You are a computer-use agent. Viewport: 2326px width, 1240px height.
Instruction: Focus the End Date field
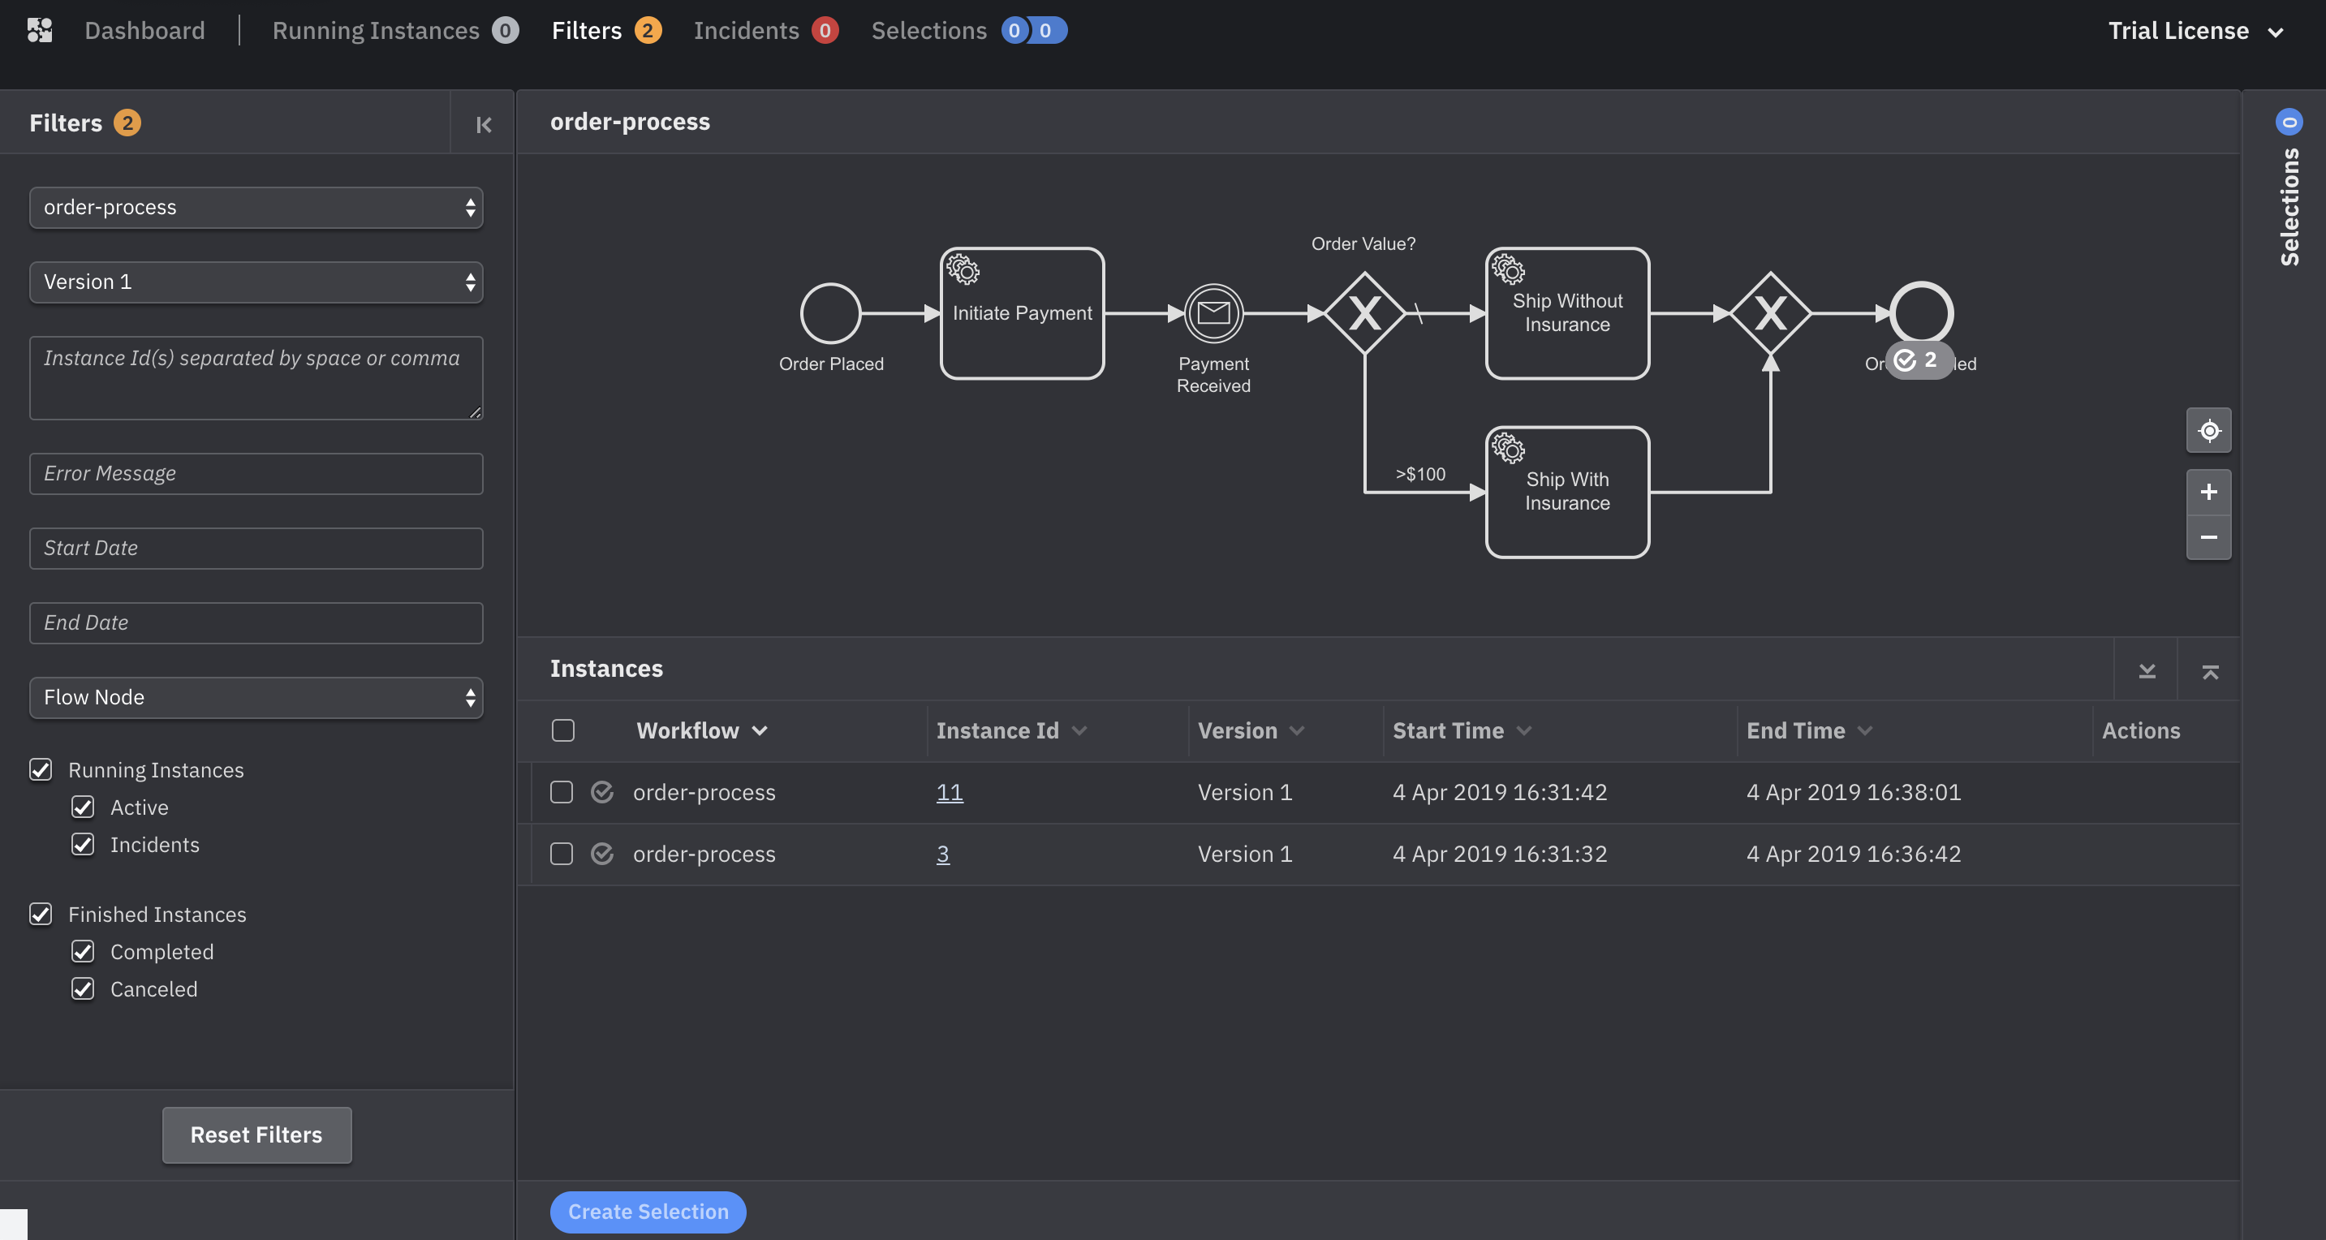(256, 622)
